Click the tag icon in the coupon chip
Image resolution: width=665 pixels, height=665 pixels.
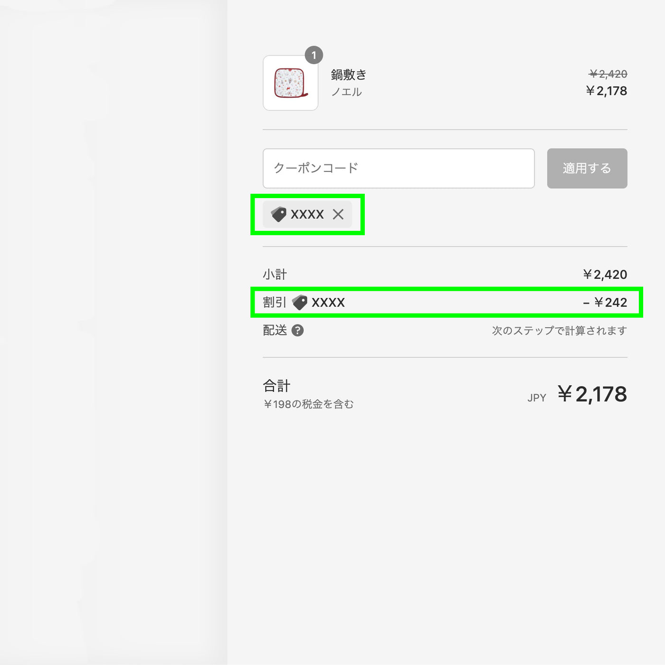pos(279,214)
